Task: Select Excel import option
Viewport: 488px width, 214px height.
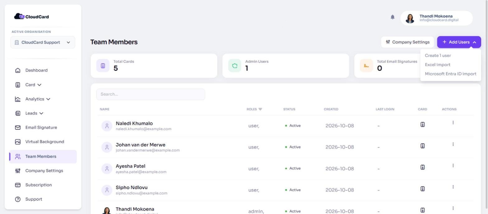Action: (x=437, y=65)
